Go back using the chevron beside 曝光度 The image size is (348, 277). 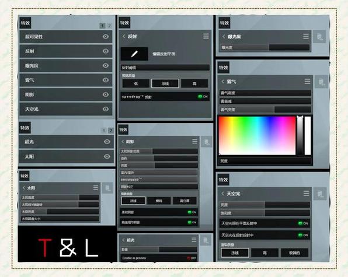[224, 37]
